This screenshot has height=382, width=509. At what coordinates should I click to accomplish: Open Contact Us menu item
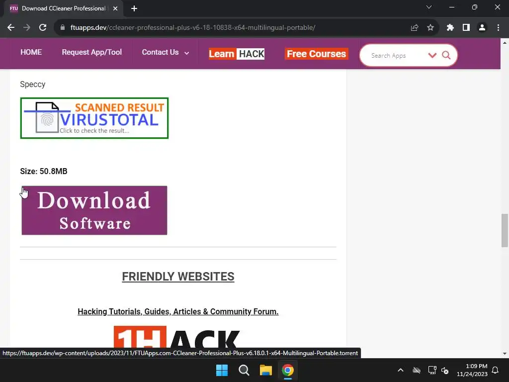tap(160, 52)
